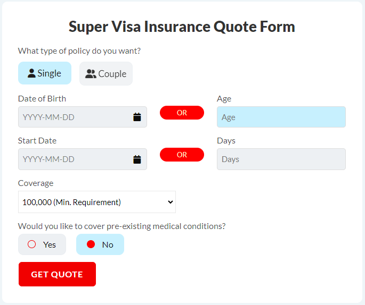Click the OR badge beside Date of Birth
This screenshot has width=365, height=305.
[182, 113]
